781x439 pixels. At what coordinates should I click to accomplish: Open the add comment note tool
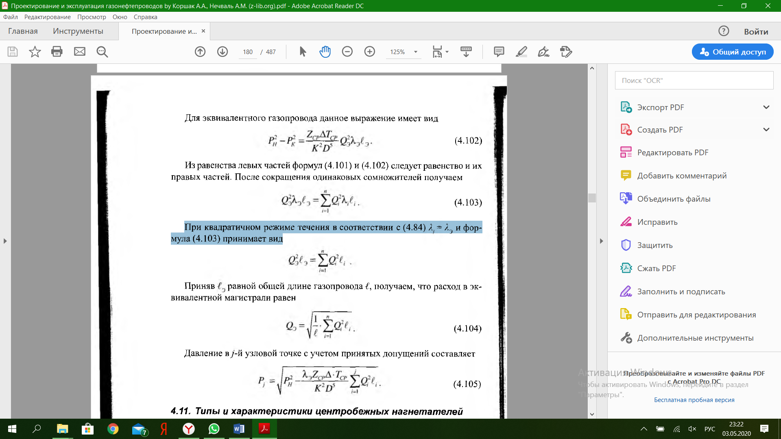[499, 52]
